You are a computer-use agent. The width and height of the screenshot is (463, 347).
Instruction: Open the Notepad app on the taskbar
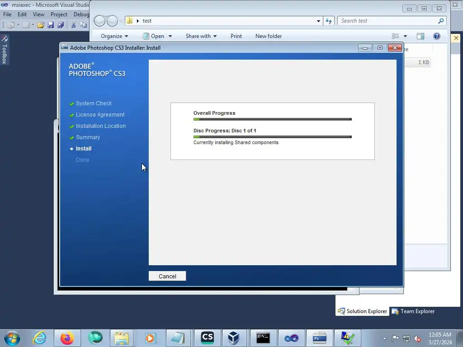[x=178, y=338]
